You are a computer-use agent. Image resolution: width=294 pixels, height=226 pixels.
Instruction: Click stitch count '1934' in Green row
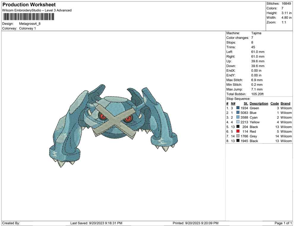click(x=244, y=108)
